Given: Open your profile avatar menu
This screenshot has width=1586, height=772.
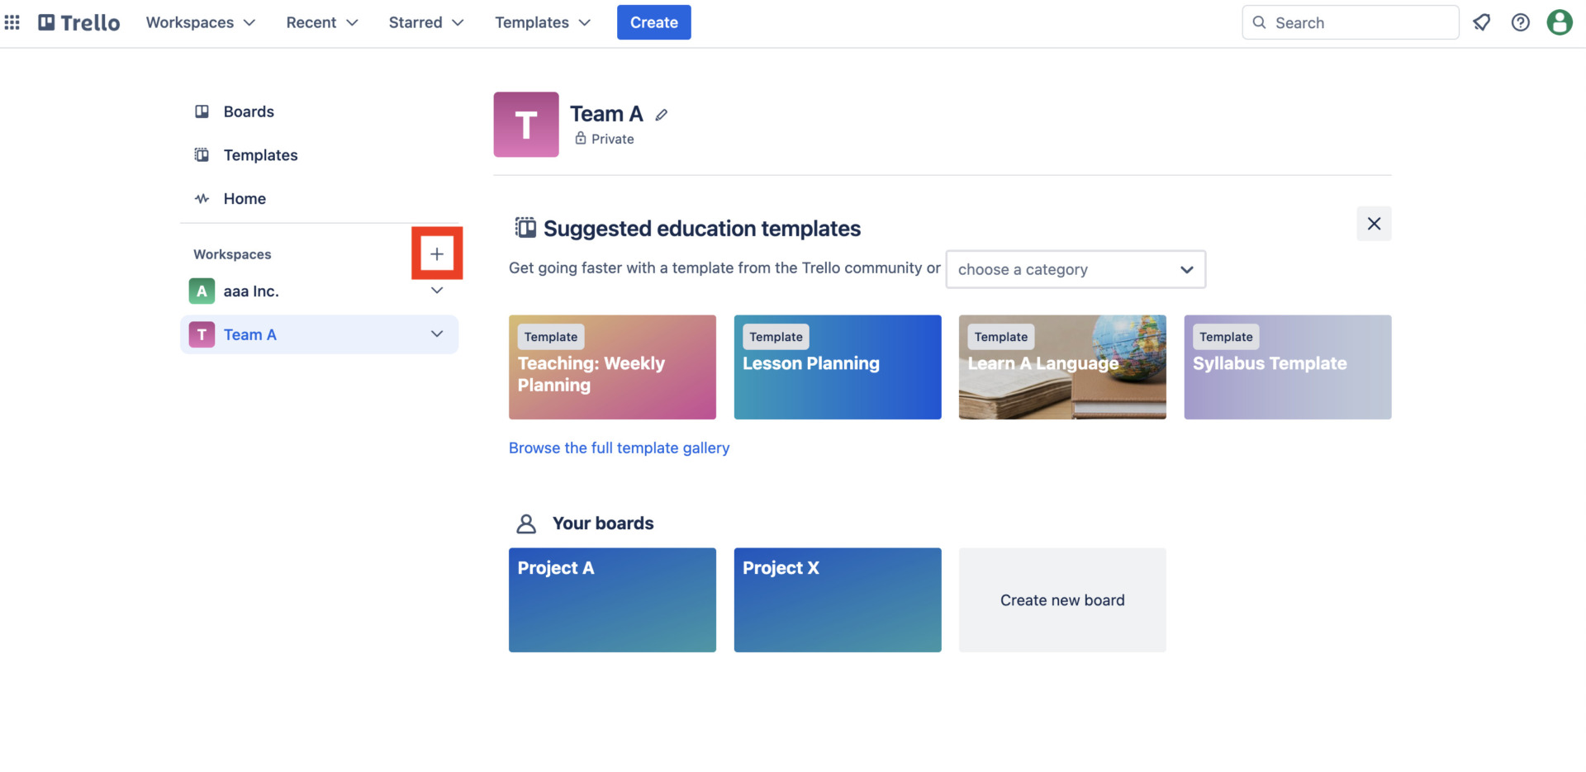Looking at the screenshot, I should 1560,22.
